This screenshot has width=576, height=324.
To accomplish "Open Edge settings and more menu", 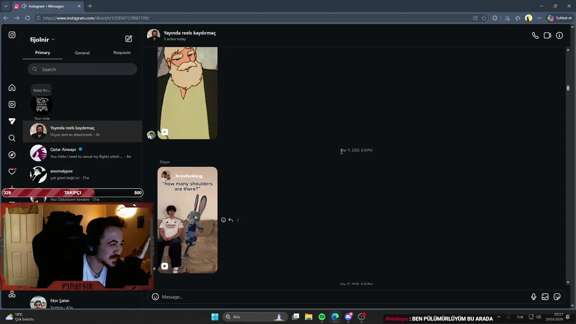I will coord(539,18).
